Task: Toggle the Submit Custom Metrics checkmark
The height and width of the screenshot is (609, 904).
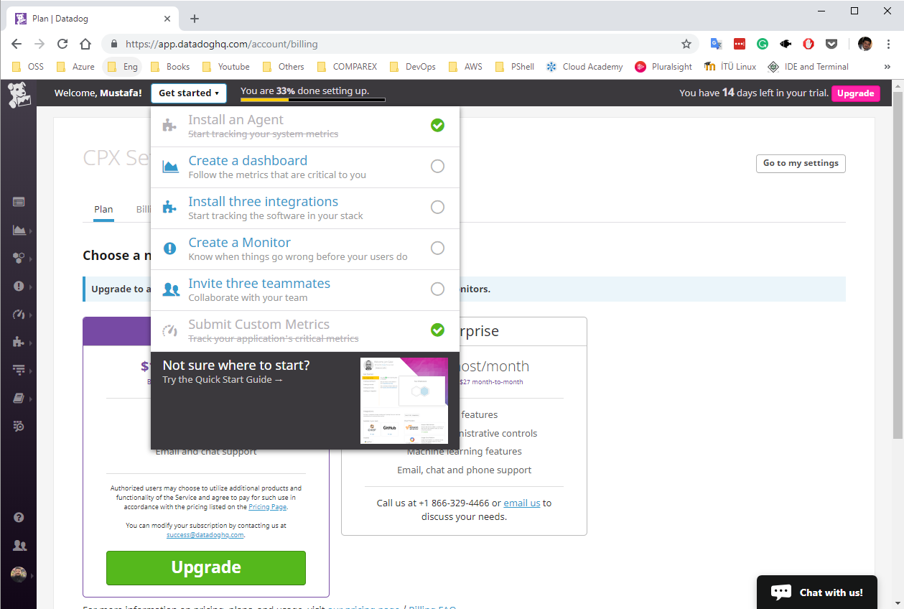Action: click(437, 330)
